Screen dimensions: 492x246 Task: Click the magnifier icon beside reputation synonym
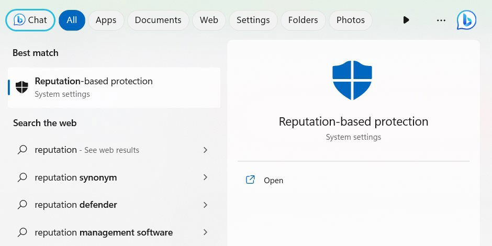click(x=23, y=177)
